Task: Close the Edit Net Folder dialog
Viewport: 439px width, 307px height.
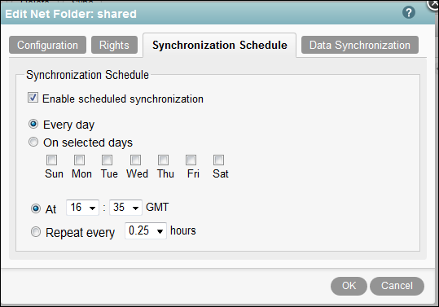Action: point(433,4)
